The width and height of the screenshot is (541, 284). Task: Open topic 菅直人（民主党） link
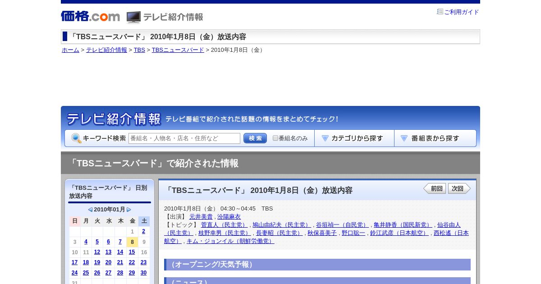pyautogui.click(x=225, y=225)
